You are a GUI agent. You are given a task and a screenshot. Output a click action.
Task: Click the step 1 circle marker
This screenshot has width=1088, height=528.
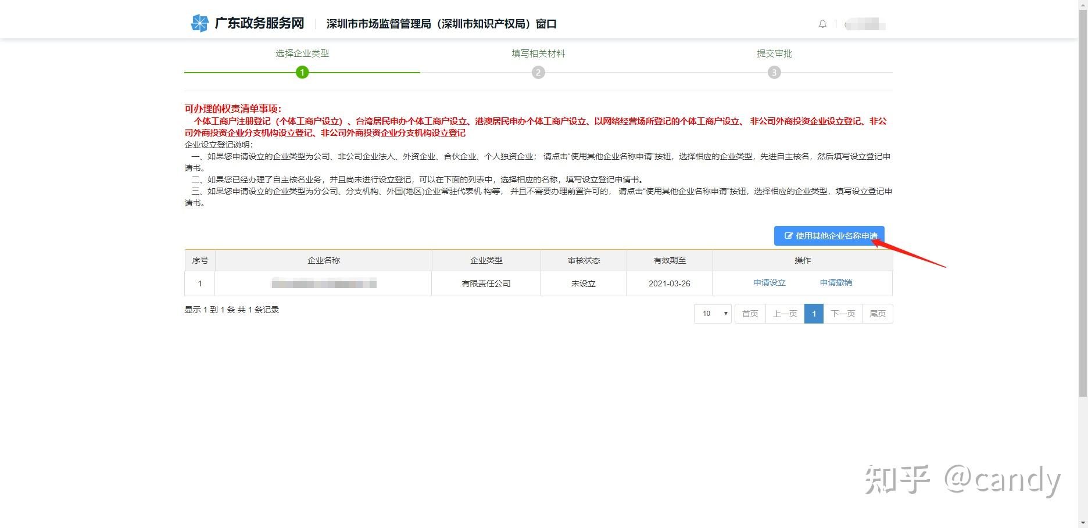[x=302, y=73]
